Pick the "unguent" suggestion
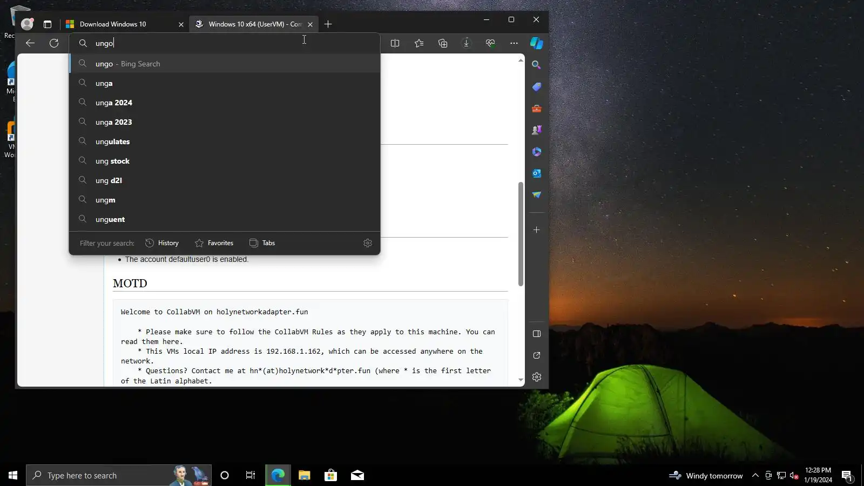Image resolution: width=864 pixels, height=486 pixels. coord(225,219)
